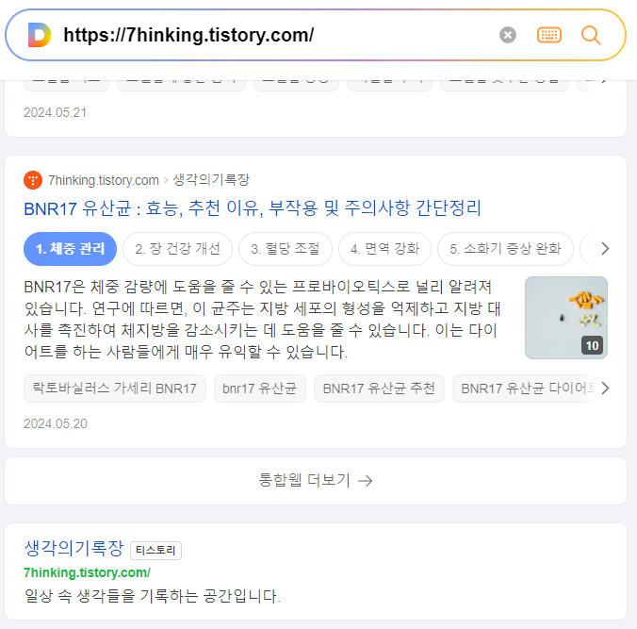Select the '4. 면역 강화' tab
637x629 pixels.
[384, 249]
